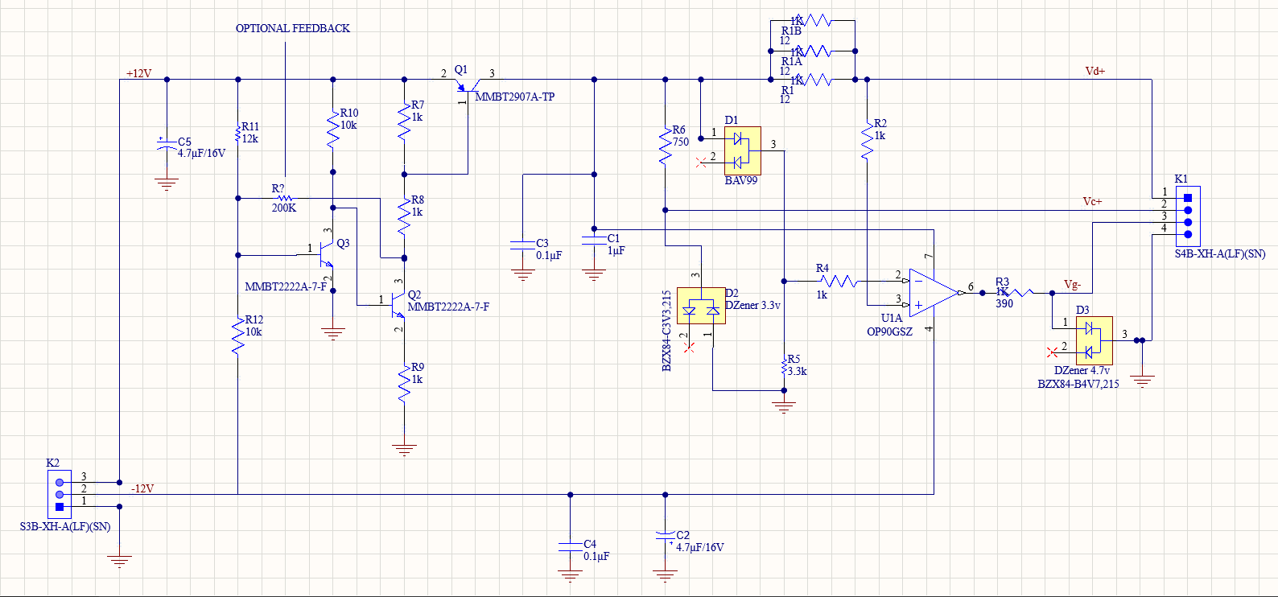Click the Vd+ net label

point(1095,71)
